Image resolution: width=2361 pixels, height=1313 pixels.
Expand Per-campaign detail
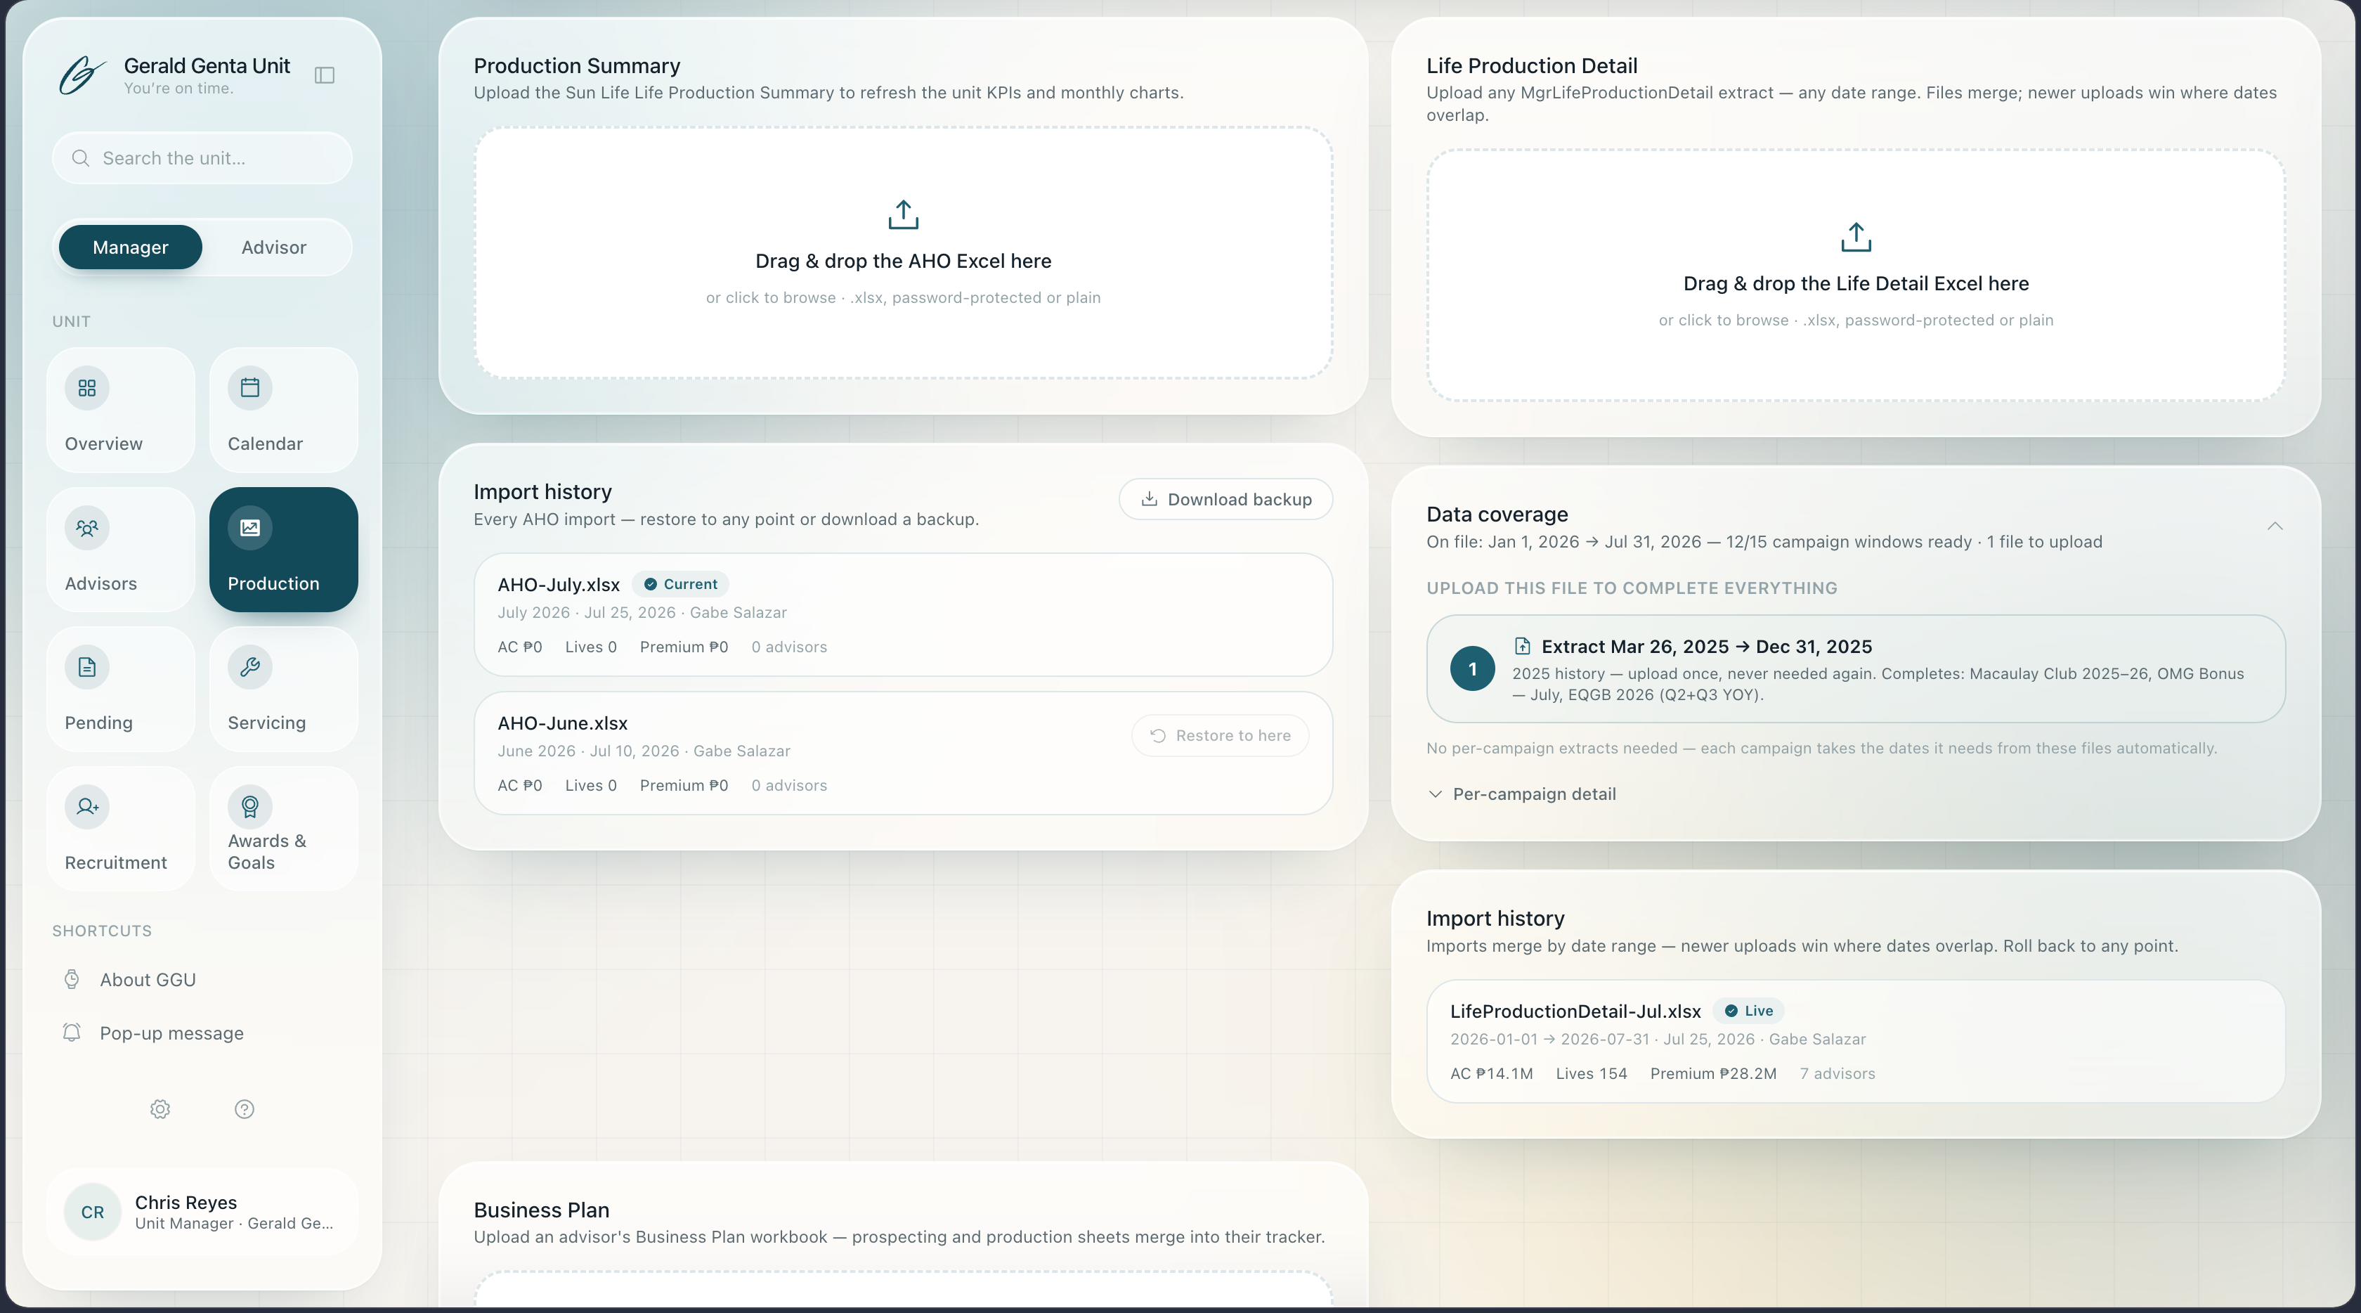coord(1521,794)
